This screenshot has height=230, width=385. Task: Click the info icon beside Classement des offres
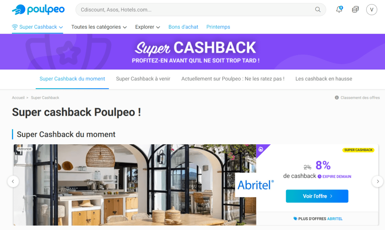(x=336, y=97)
